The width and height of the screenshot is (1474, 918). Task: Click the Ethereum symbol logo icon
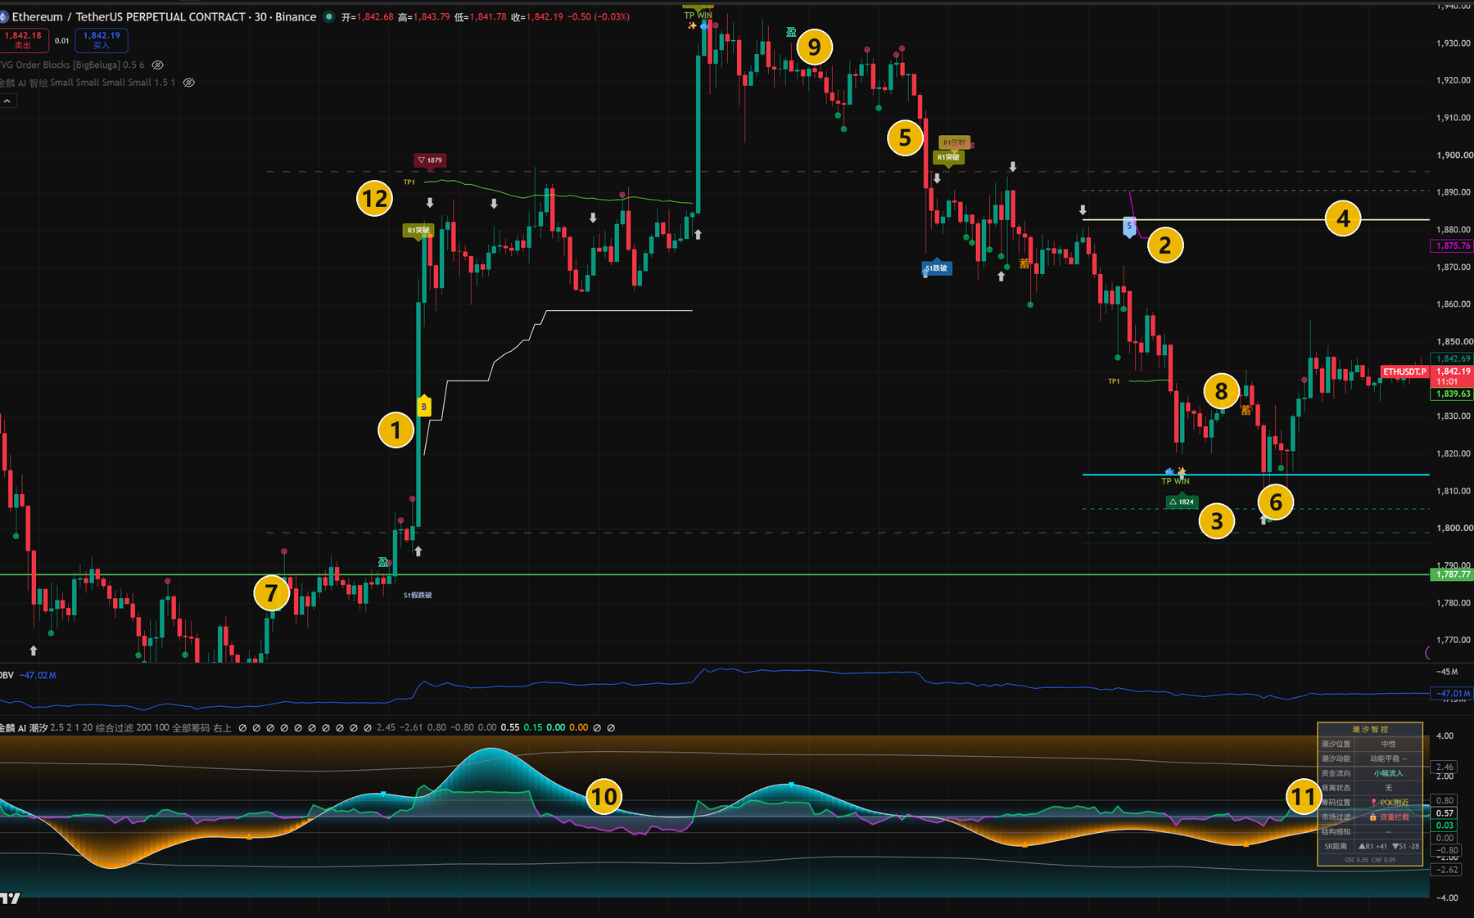(3, 16)
